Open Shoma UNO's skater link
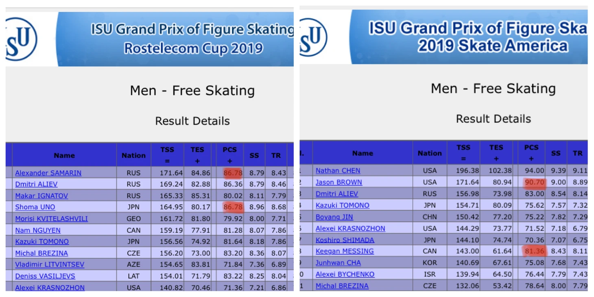The image size is (594, 297). coord(35,207)
